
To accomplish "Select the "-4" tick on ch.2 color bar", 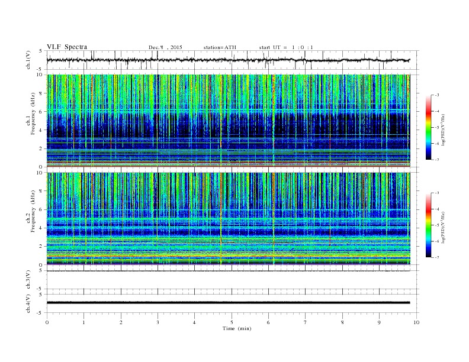I will [x=437, y=209].
